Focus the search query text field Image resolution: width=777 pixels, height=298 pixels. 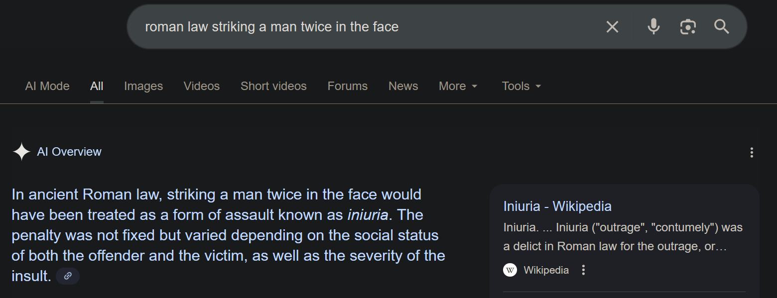[x=349, y=27]
